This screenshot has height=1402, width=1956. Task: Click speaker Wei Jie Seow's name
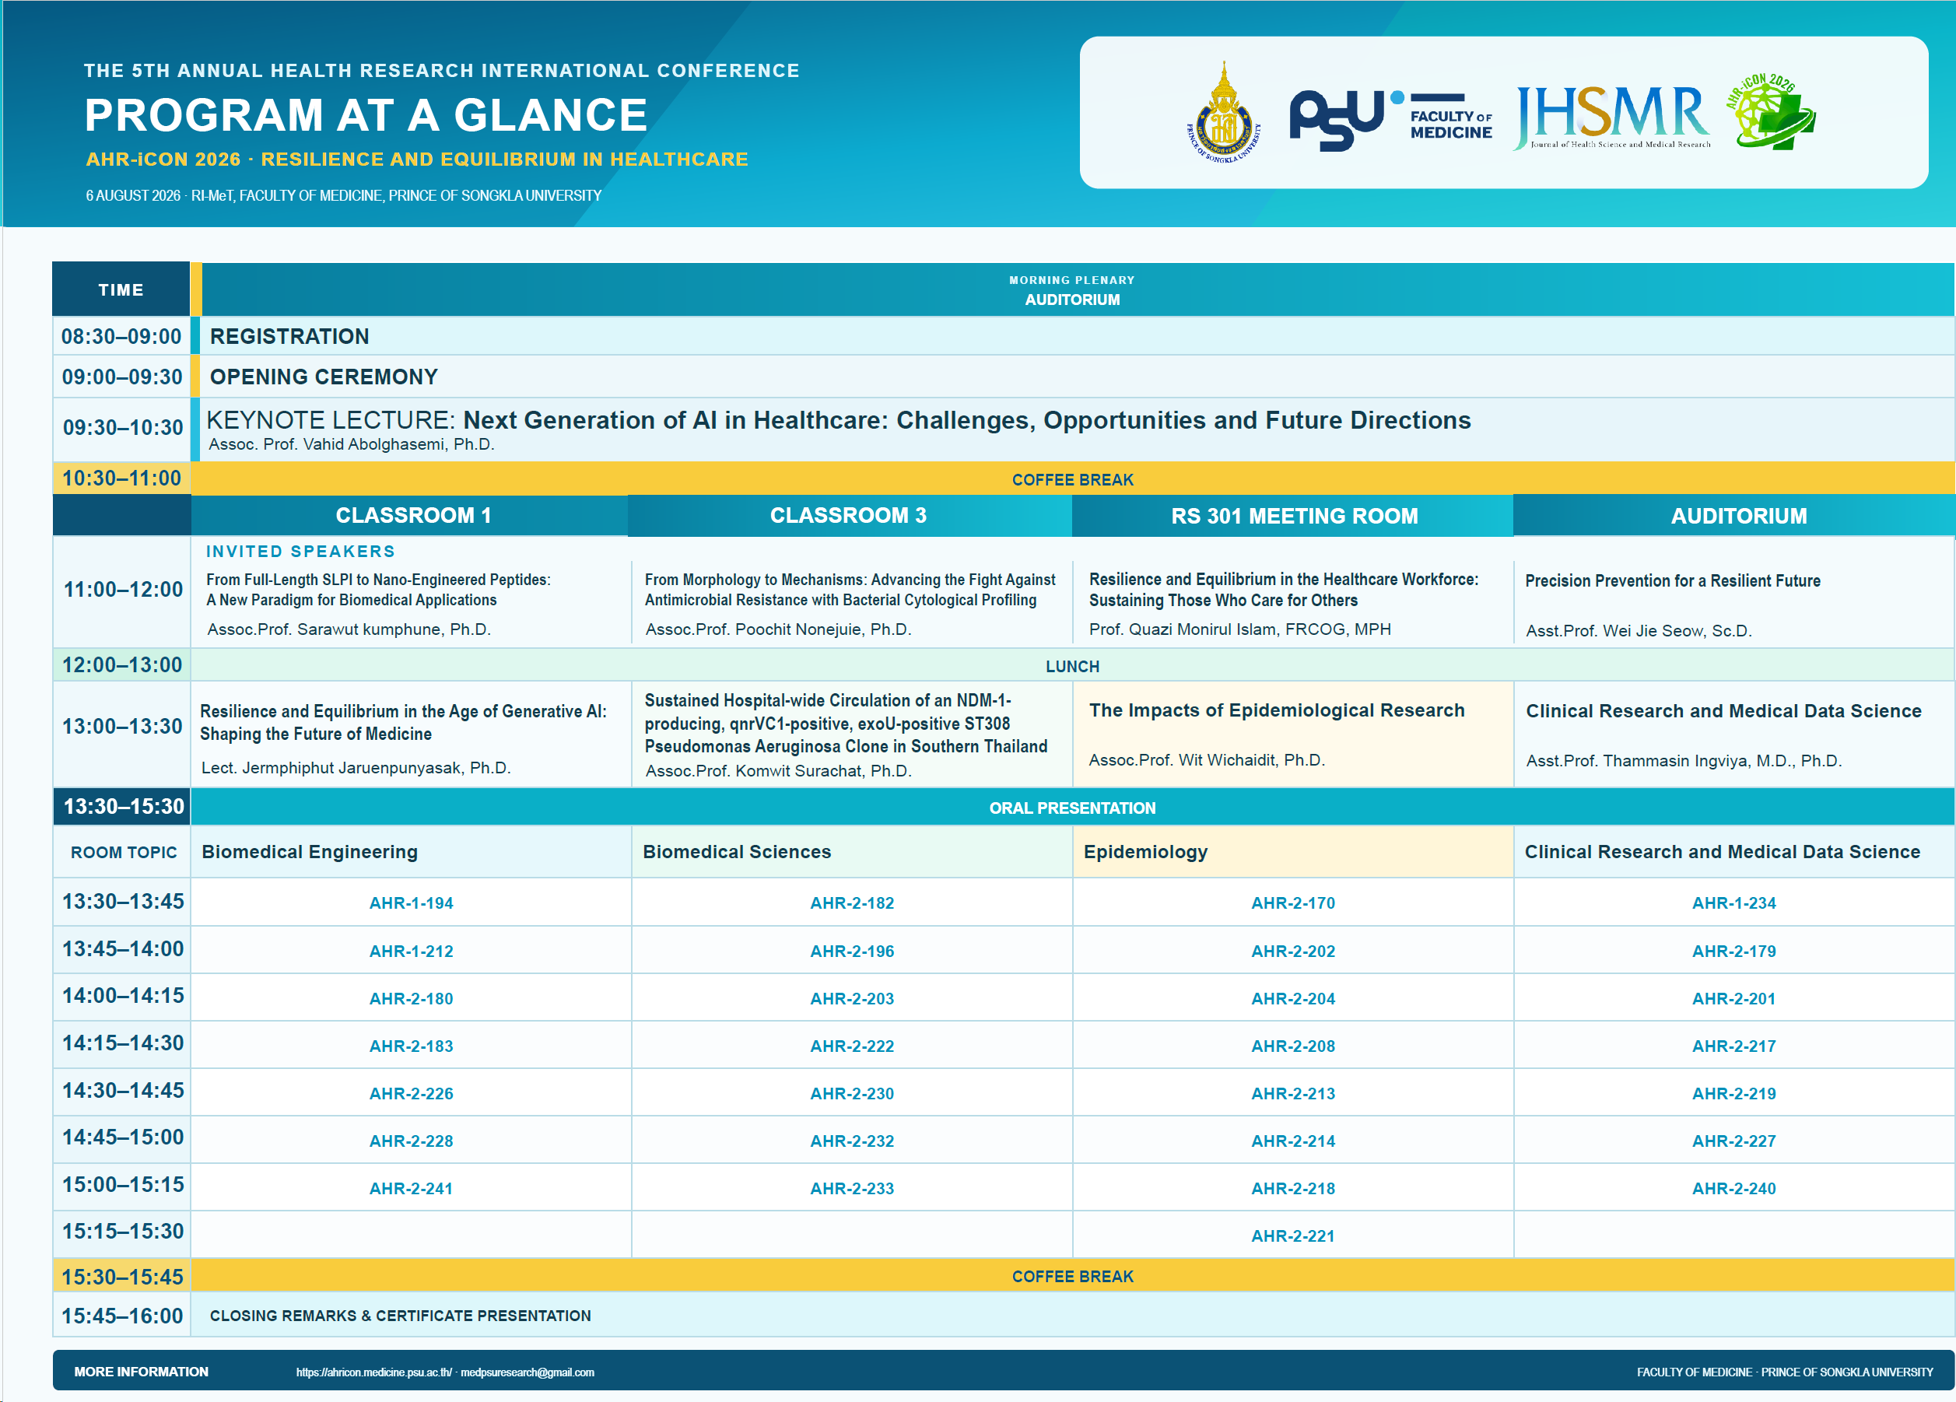point(1639,631)
